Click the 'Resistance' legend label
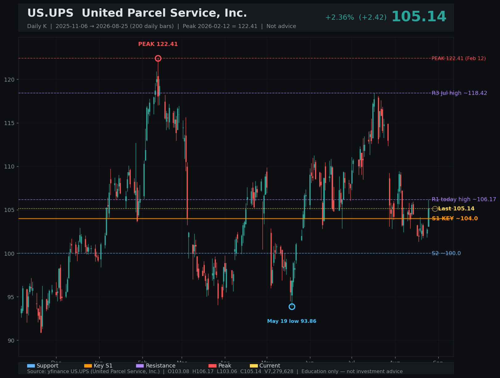 (x=160, y=366)
